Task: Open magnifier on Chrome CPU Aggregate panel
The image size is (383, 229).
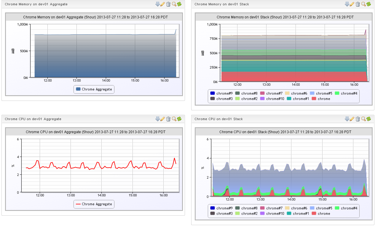Action: (x=174, y=119)
